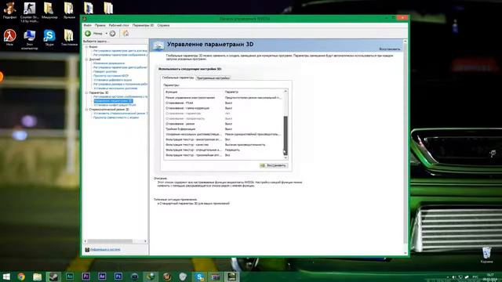Open Google Chrome from the taskbar
Image resolution: width=502 pixels, height=282 pixels.
click(x=21, y=277)
